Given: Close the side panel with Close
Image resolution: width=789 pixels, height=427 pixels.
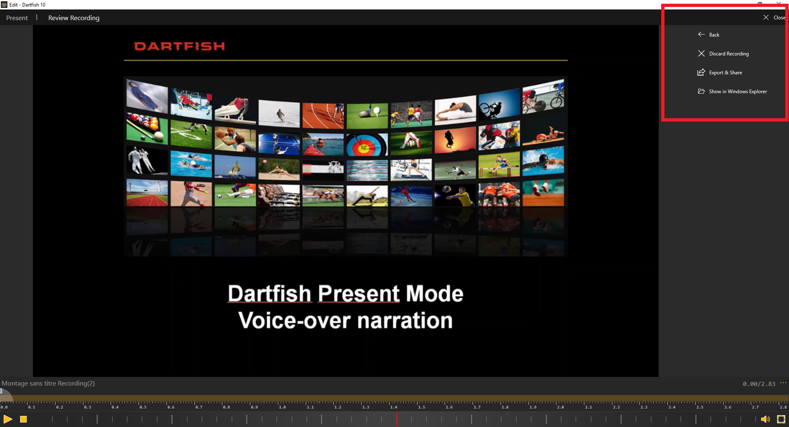Looking at the screenshot, I should click(774, 17).
